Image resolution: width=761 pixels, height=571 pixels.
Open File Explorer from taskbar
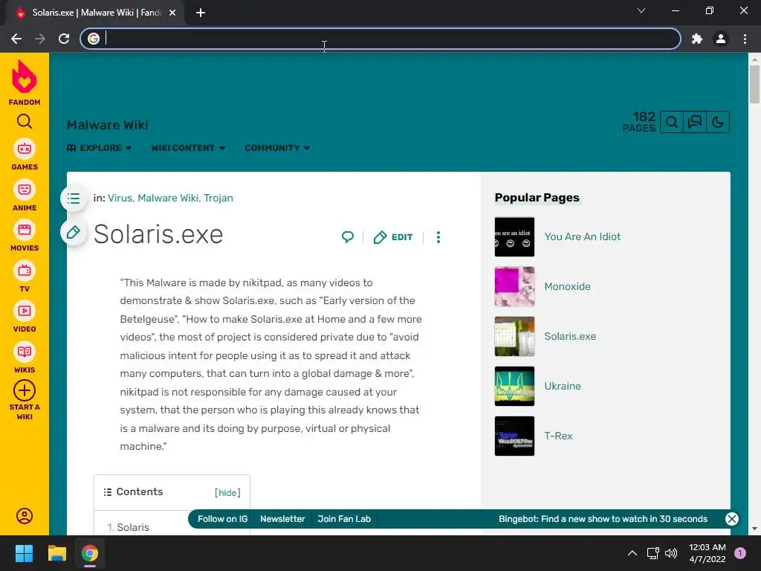point(56,553)
